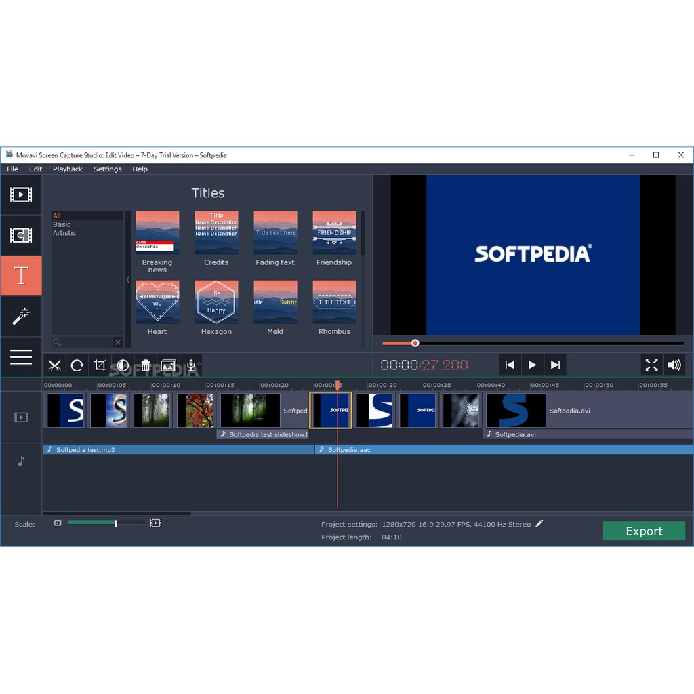Click the 00:00:40 ruler mark
This screenshot has height=694, width=694.
(491, 385)
